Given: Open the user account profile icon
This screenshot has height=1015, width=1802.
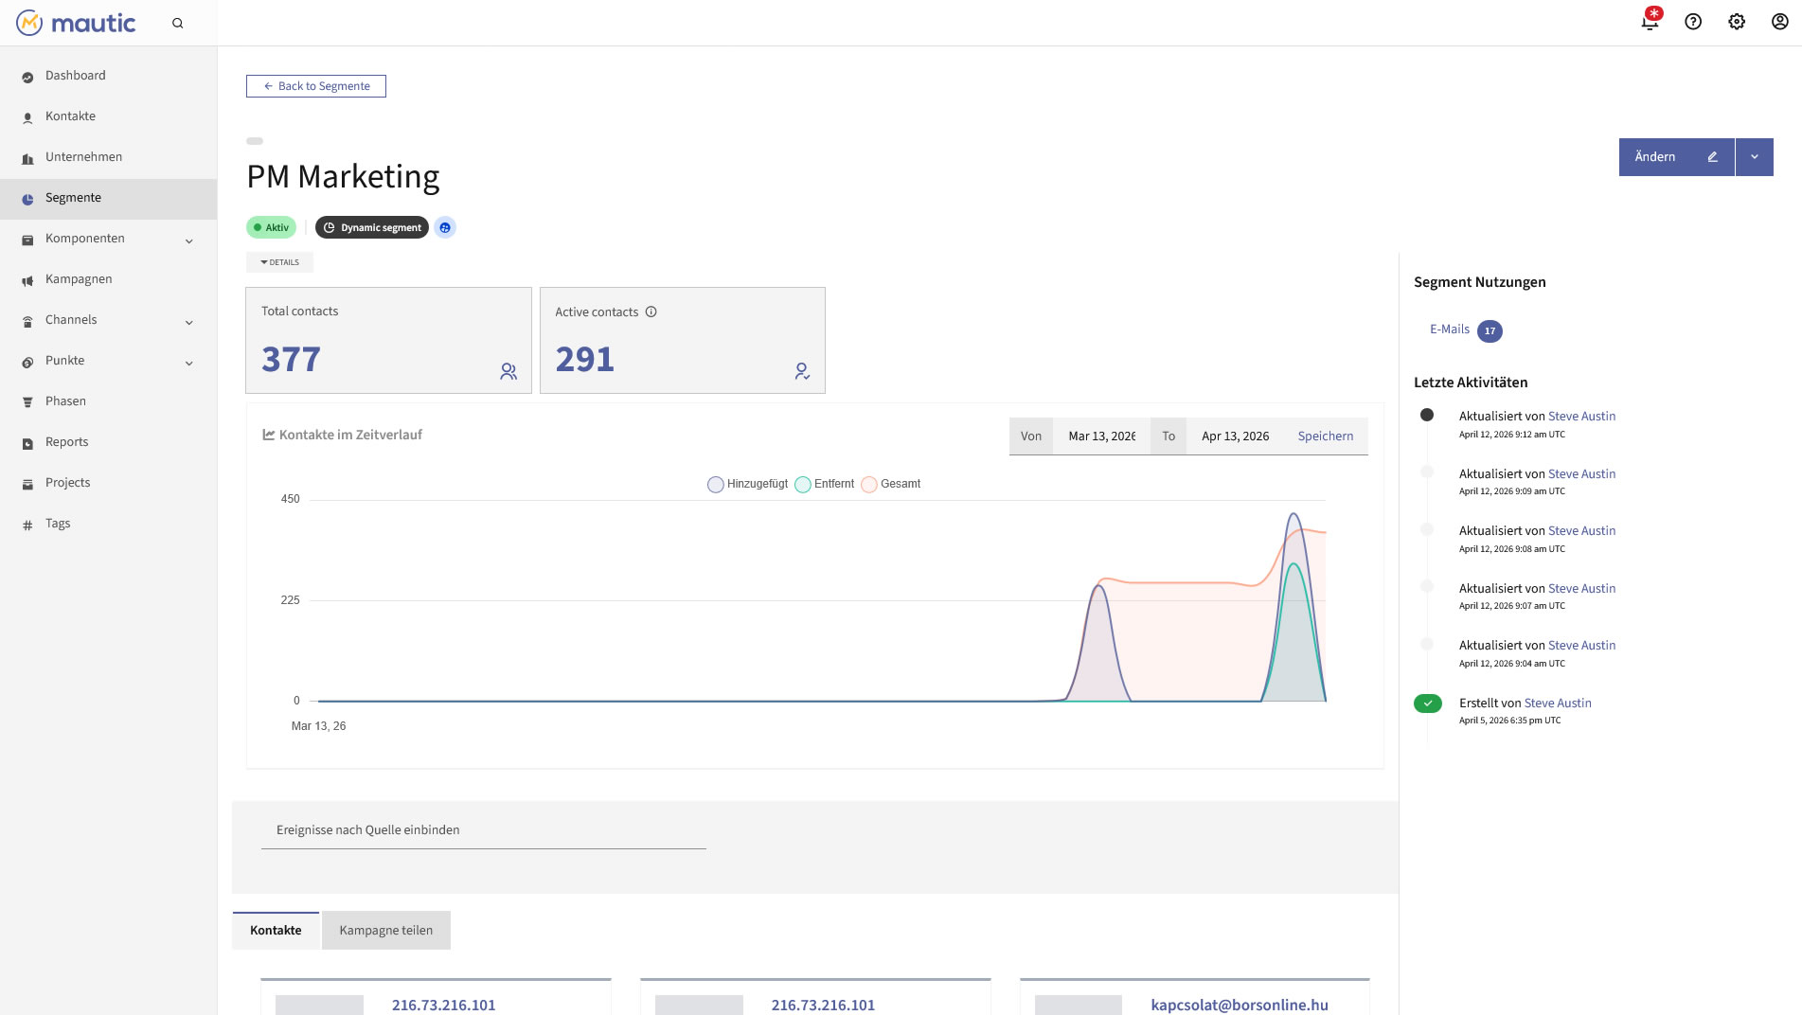Looking at the screenshot, I should click(1779, 22).
